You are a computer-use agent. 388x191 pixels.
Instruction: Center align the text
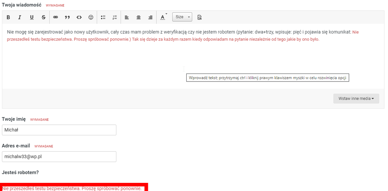click(139, 17)
